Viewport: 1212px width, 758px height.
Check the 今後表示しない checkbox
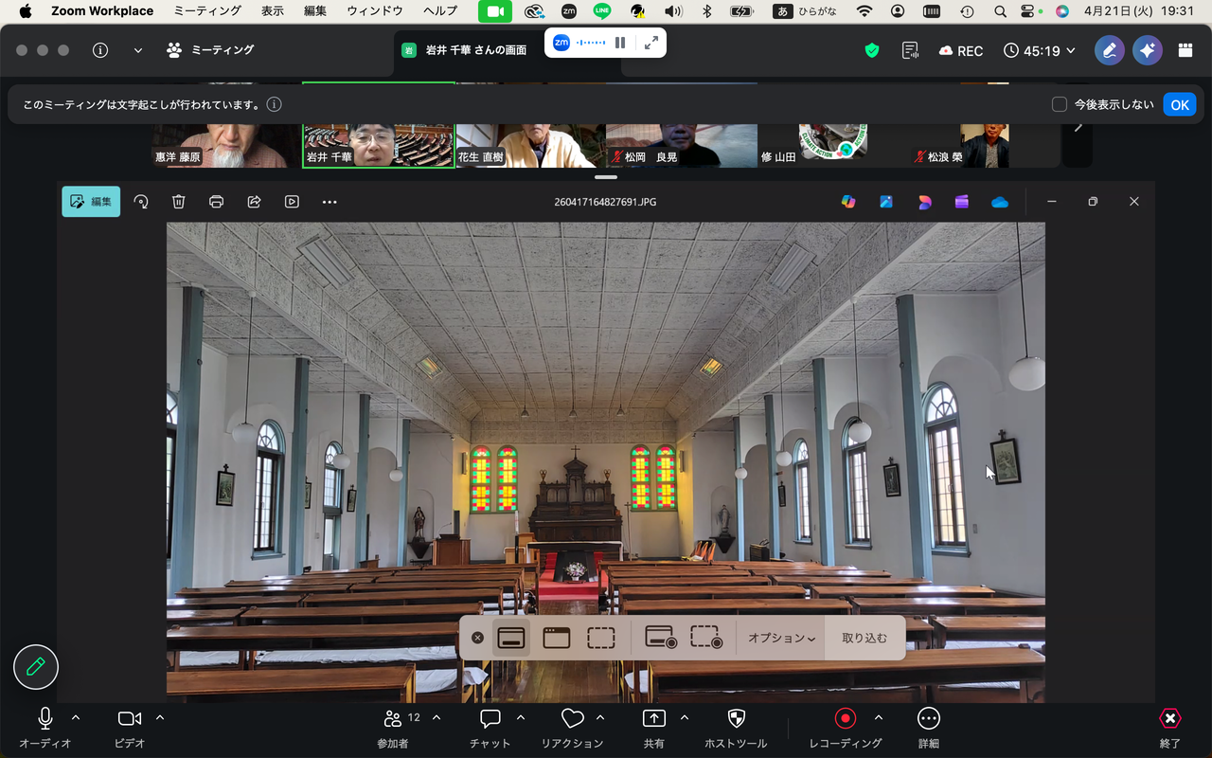(1060, 104)
